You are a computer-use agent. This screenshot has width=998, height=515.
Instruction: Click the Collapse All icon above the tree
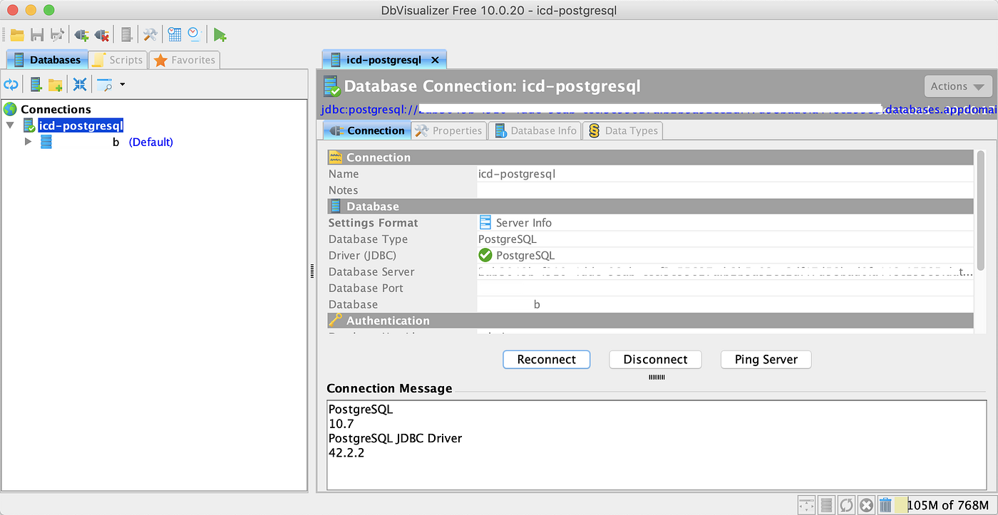point(80,84)
